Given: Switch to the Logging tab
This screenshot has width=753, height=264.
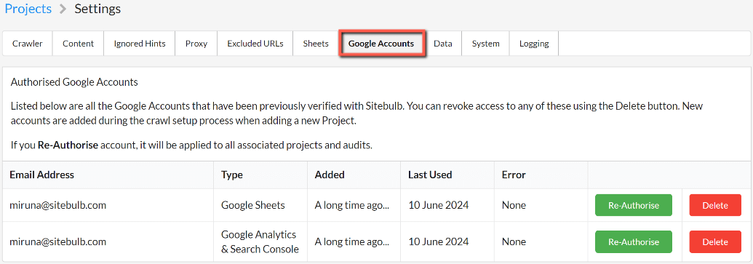Looking at the screenshot, I should tap(534, 44).
